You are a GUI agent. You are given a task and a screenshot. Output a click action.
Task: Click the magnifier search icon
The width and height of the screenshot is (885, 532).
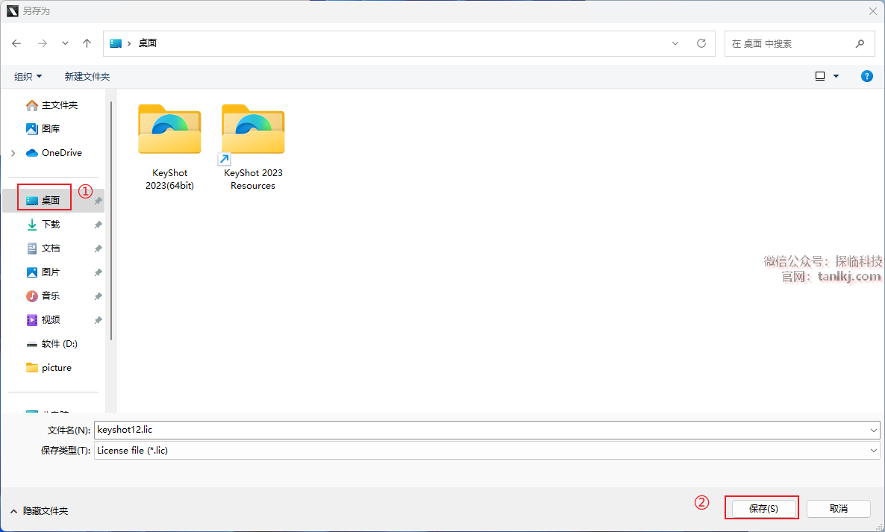[x=860, y=43]
